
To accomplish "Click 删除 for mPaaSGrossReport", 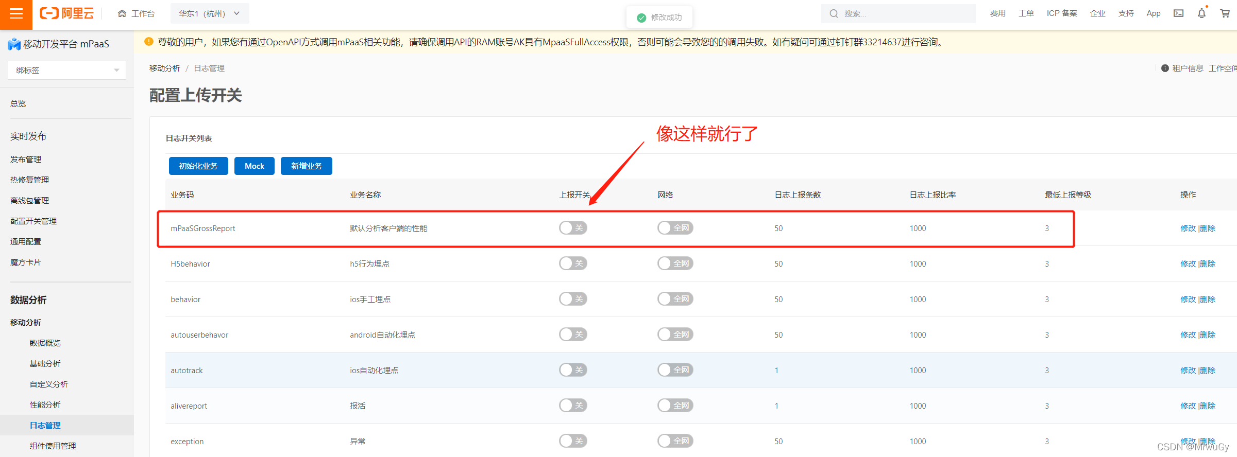I will (1208, 228).
